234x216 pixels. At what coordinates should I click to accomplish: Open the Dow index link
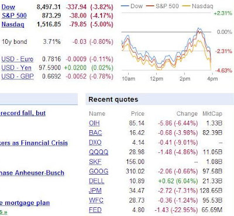pos(8,7)
